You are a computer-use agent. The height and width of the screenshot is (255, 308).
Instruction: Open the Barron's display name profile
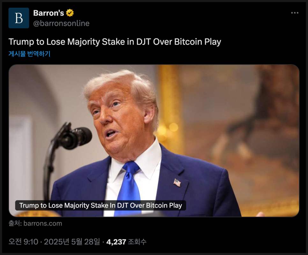tap(48, 13)
